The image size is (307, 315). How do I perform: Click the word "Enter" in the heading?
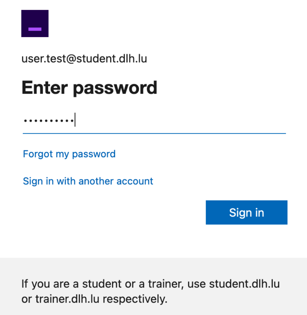click(x=45, y=88)
